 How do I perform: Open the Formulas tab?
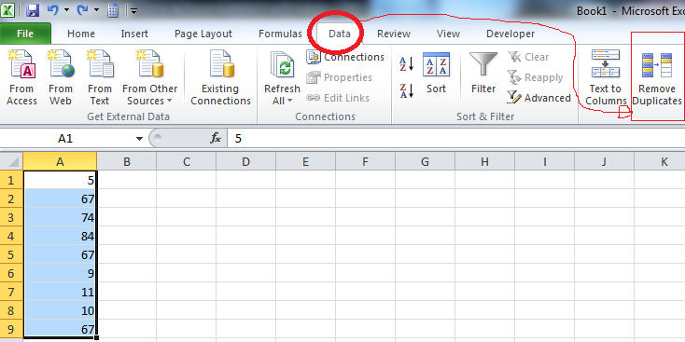point(280,34)
